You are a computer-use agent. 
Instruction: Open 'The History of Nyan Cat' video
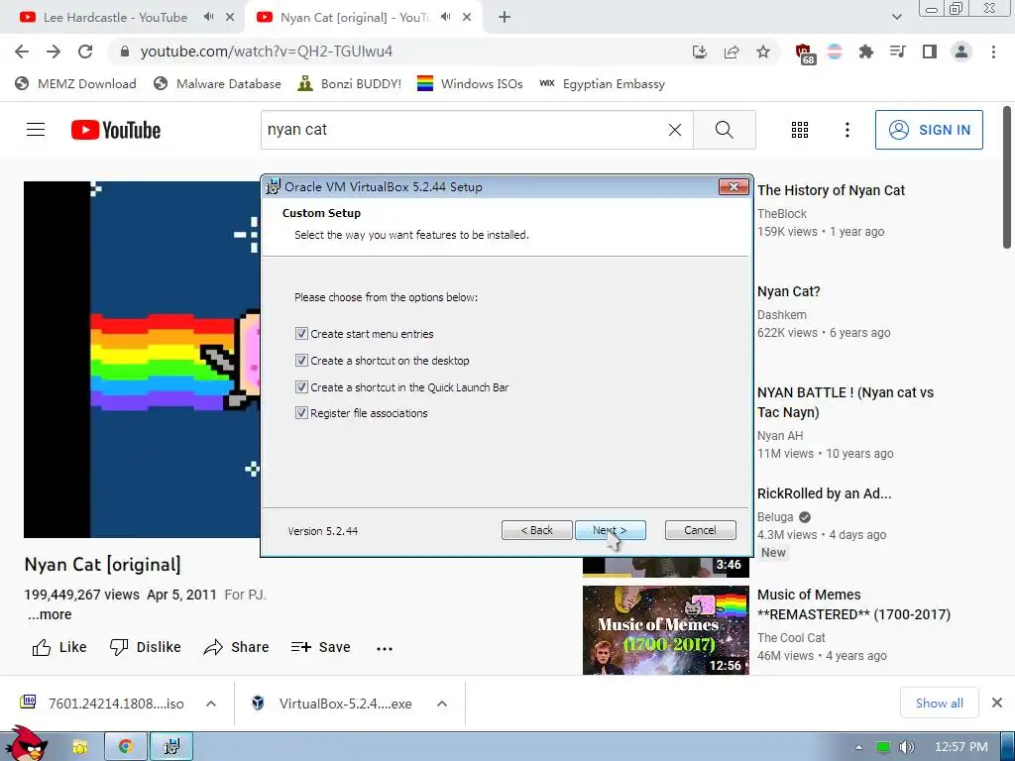point(832,190)
